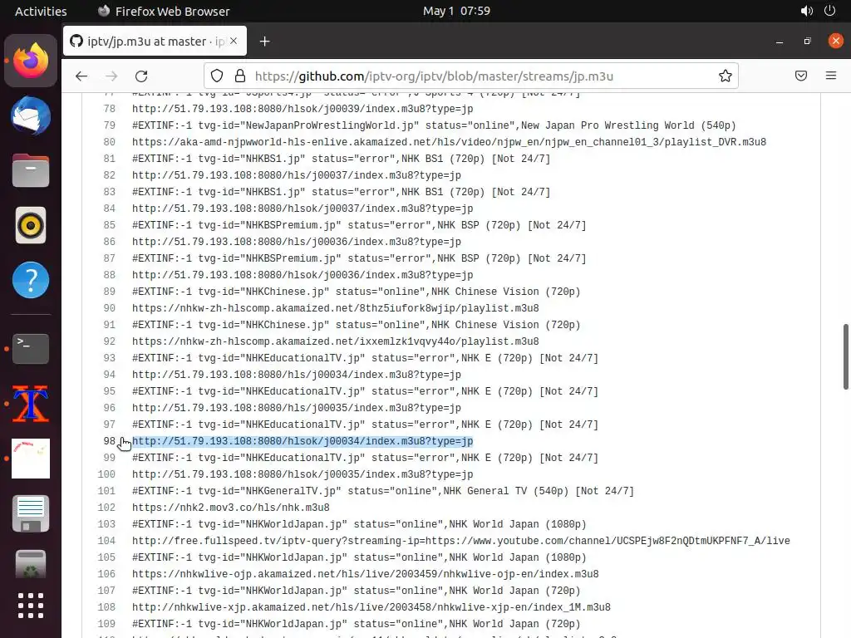The image size is (851, 638).
Task: Click the hlsok/j00039 URL on line 78
Action: point(303,109)
